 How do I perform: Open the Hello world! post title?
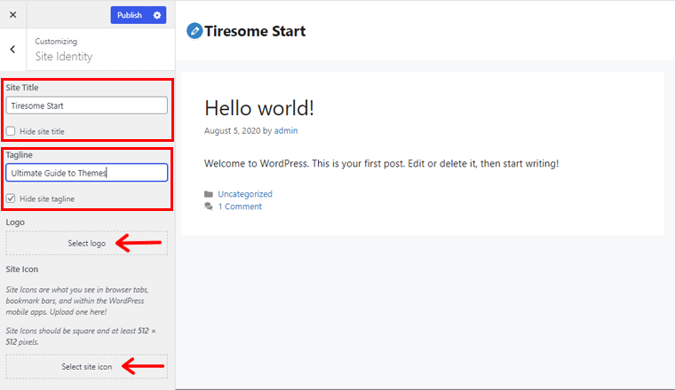click(x=258, y=108)
